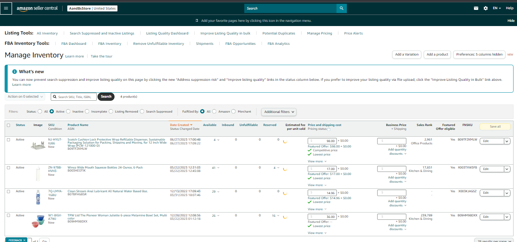Screen dimensions: 517x242
Task: Click the Scotch dispenser product image
Action: [x=38, y=146]
